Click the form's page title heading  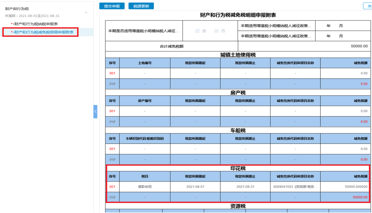coord(238,15)
